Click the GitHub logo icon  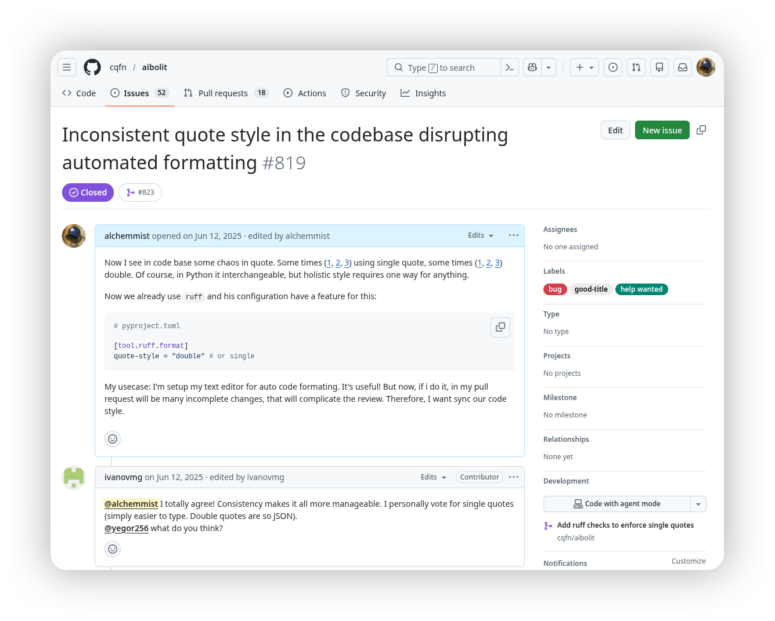click(x=92, y=67)
